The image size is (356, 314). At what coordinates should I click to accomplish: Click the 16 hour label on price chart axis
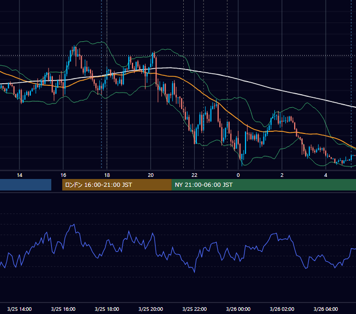click(63, 175)
